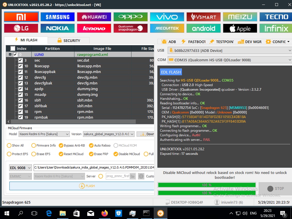Open the MiCloud Model dropdown
Screen dimensions: 292x219
tap(44, 134)
